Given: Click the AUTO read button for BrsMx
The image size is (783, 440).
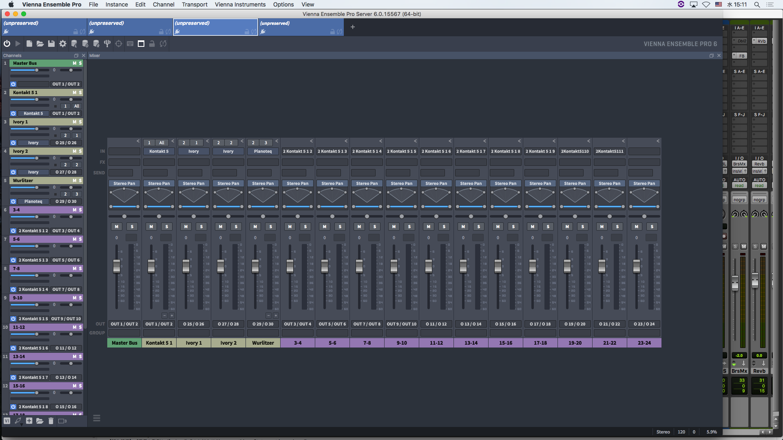Looking at the screenshot, I should coord(739,185).
